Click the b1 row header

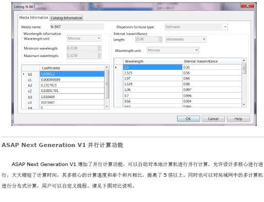click(30, 74)
